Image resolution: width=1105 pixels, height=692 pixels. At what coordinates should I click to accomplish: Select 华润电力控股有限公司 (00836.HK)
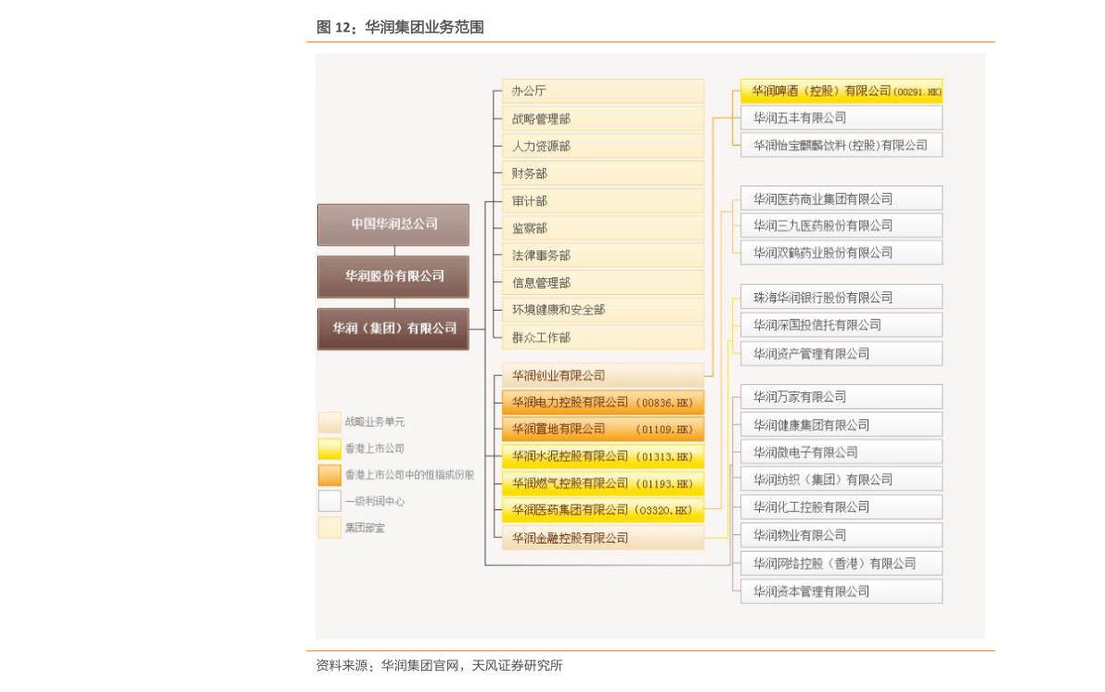[x=602, y=403]
